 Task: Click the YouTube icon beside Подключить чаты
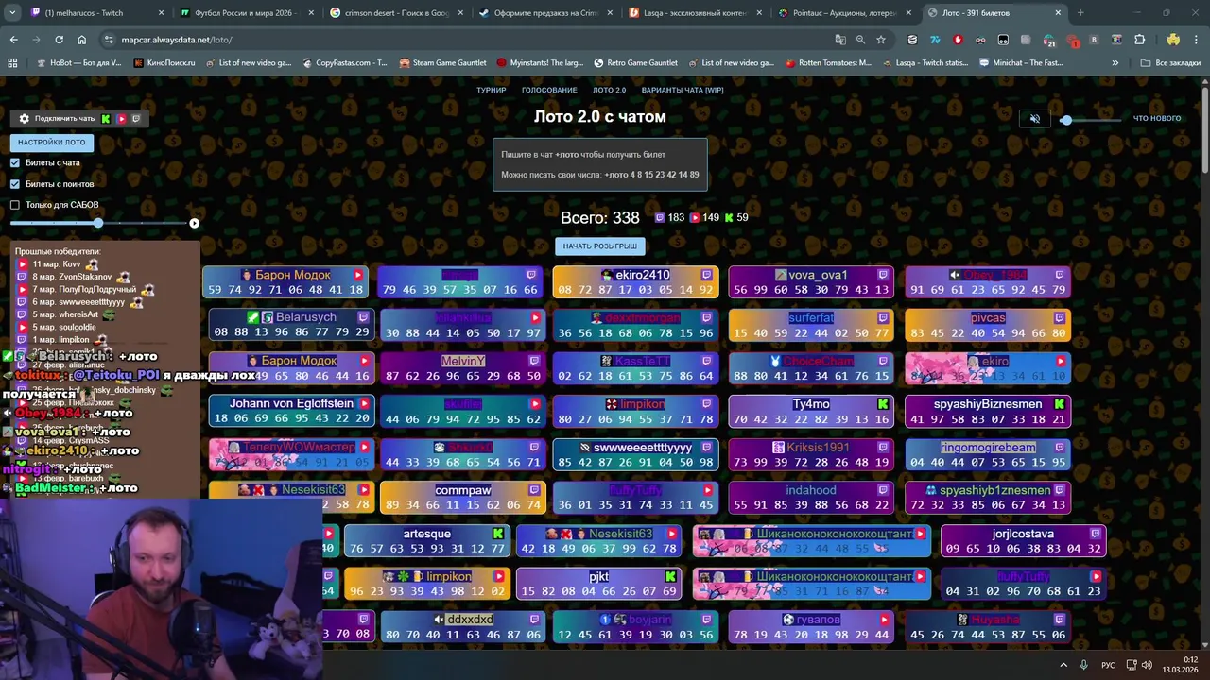(x=121, y=119)
